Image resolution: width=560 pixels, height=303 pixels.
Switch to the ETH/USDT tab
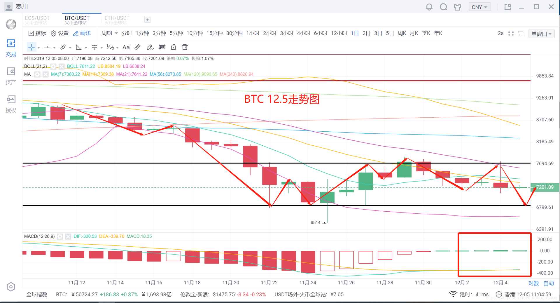pos(117,20)
